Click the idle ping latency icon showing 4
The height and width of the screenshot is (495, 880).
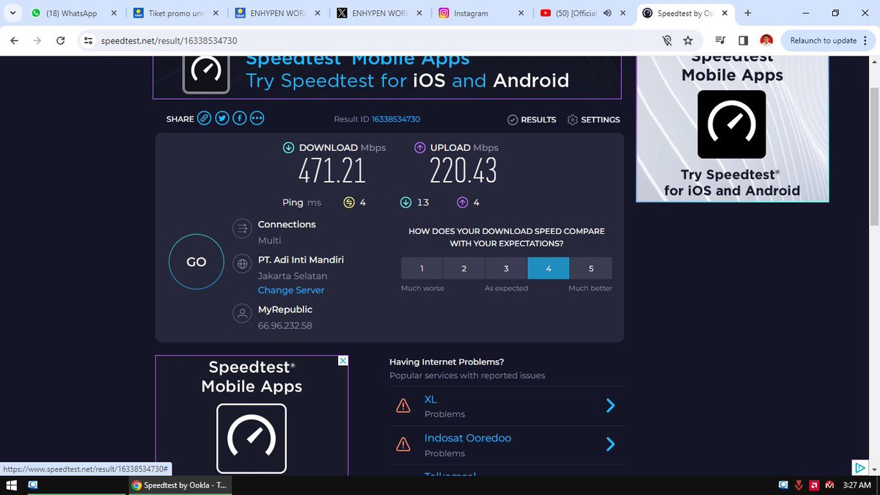[349, 202]
